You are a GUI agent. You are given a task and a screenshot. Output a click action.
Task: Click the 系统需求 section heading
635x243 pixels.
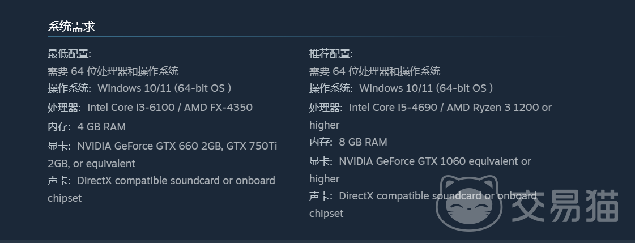click(71, 26)
